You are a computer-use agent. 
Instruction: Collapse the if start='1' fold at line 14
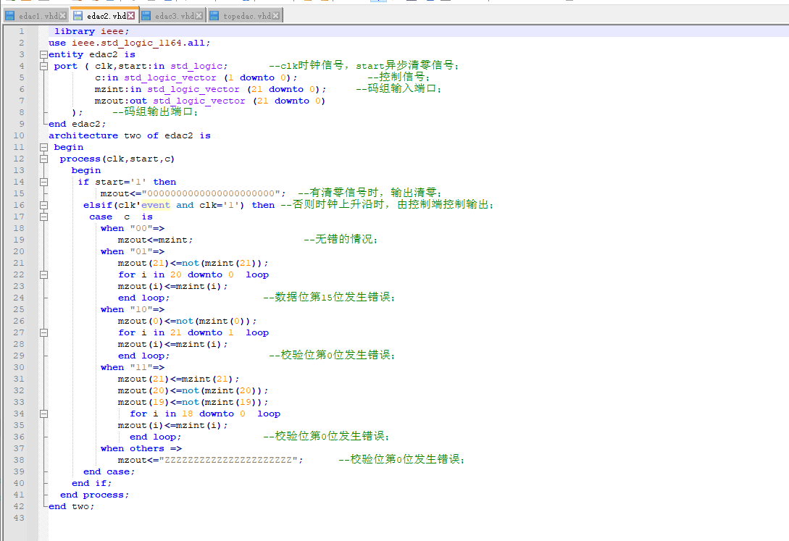pos(43,182)
